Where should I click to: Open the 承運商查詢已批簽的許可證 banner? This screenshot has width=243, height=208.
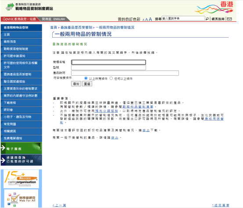[x=21, y=160]
